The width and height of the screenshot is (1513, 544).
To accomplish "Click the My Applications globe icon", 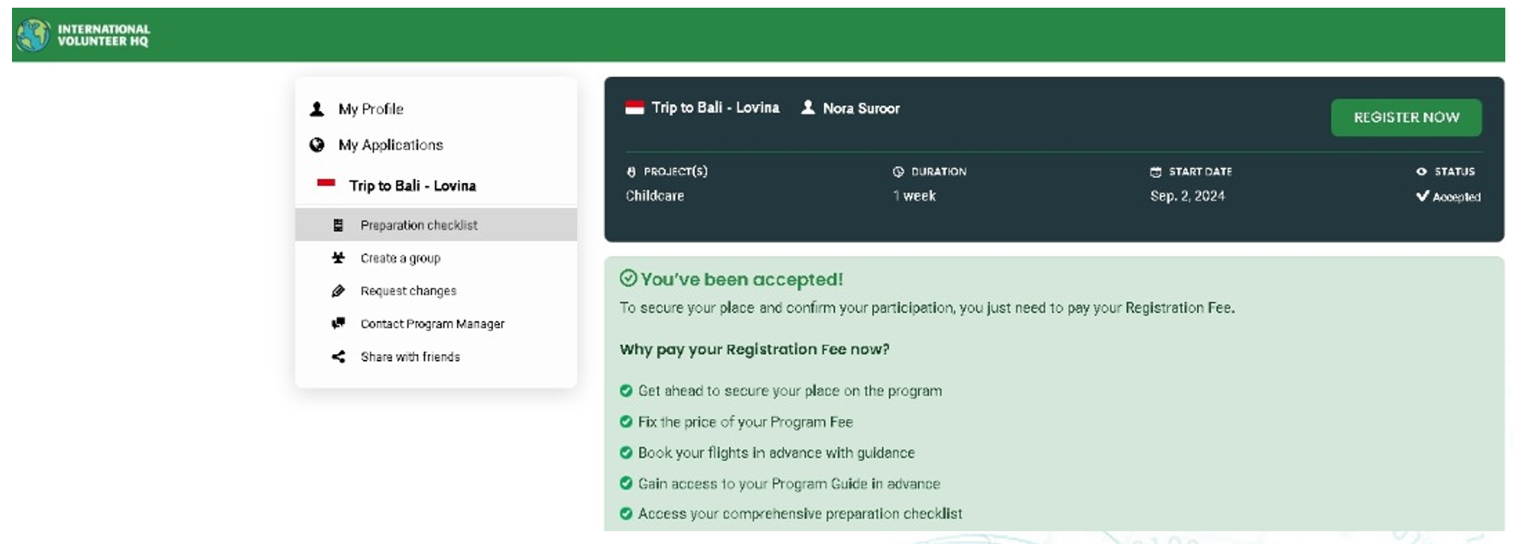I will [x=317, y=145].
